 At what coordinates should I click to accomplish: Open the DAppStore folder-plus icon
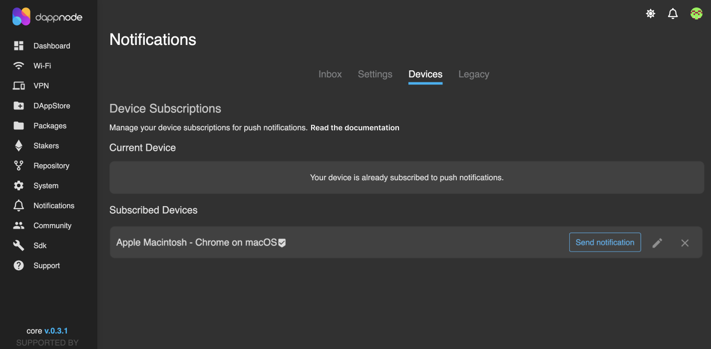point(18,106)
